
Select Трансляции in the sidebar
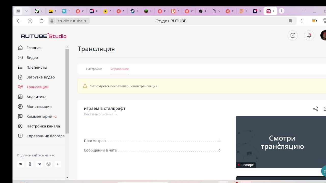point(37,87)
